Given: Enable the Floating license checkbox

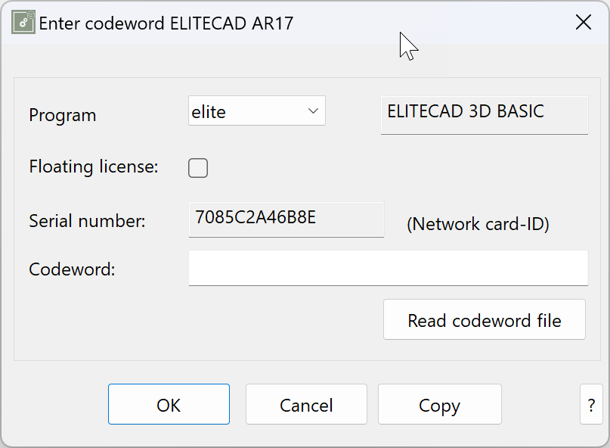Looking at the screenshot, I should pos(197,167).
